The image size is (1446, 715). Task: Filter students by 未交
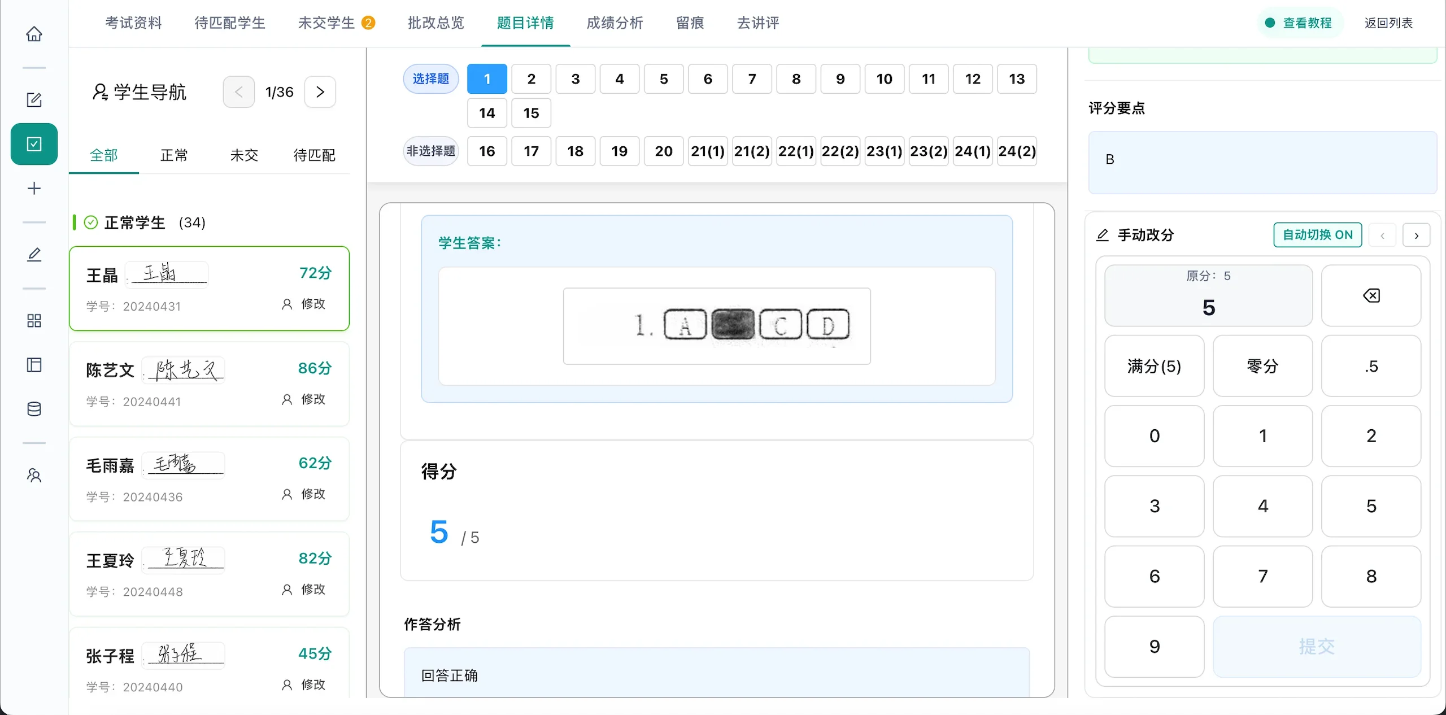(x=244, y=155)
